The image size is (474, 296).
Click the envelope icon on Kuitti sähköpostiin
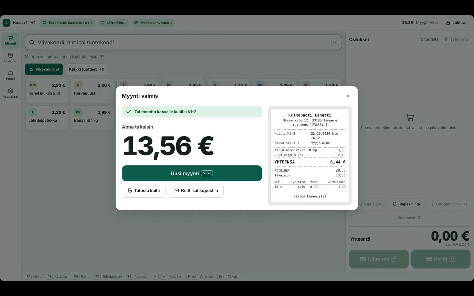tap(177, 191)
